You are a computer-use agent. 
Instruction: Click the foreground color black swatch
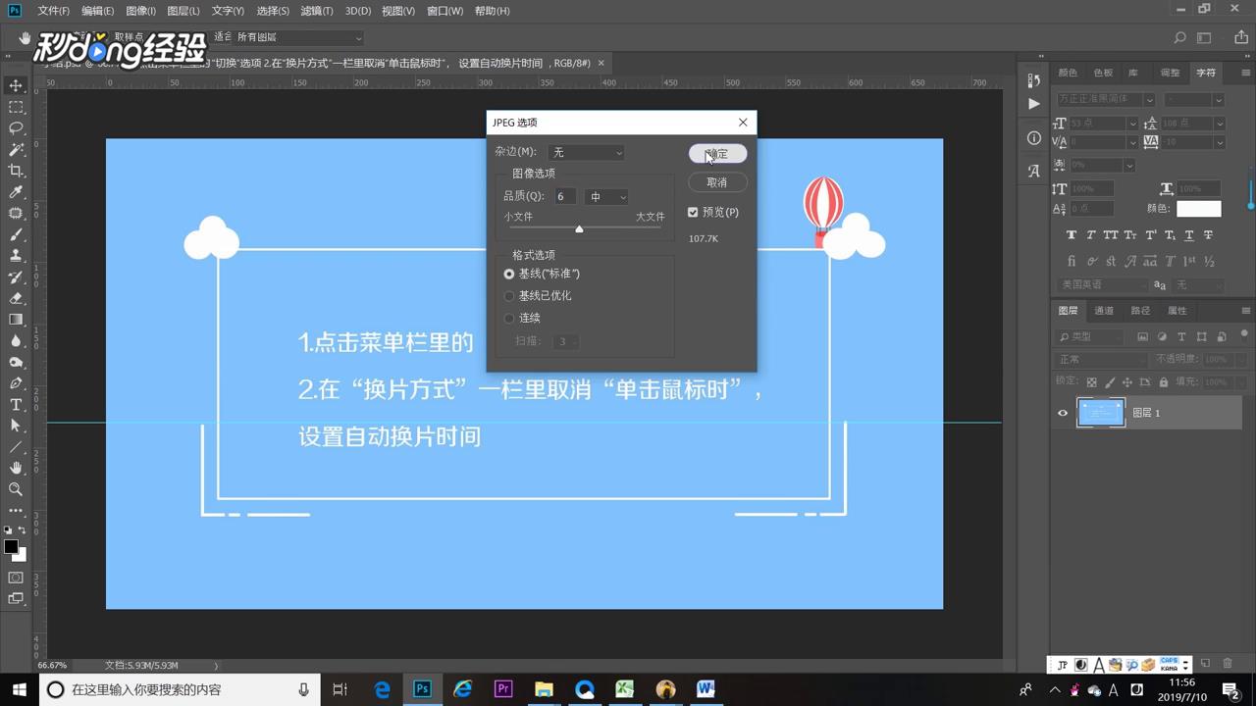tap(11, 546)
